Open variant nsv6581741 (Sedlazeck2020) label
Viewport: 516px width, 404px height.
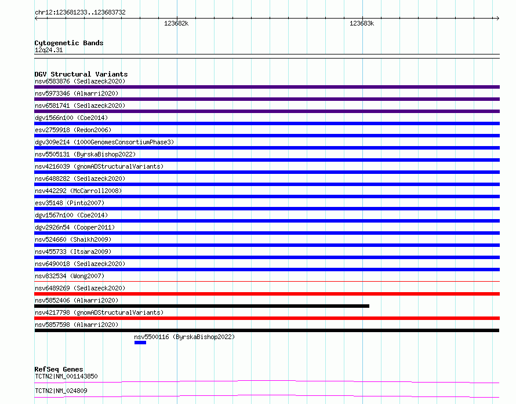pos(80,105)
